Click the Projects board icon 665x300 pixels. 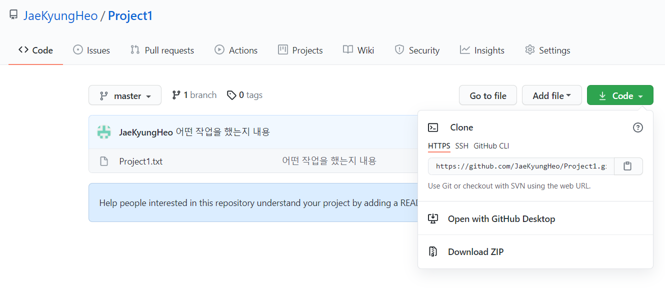coord(283,49)
